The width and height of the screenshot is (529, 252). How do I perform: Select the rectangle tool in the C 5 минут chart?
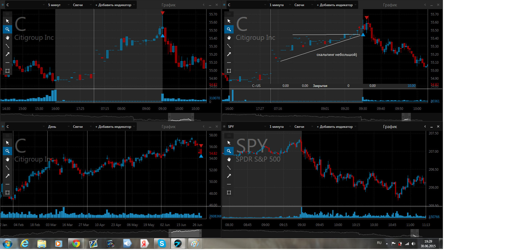point(7,71)
